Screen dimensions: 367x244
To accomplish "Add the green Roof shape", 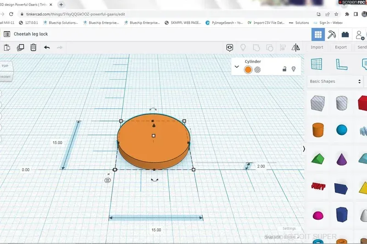I will tap(318, 159).
